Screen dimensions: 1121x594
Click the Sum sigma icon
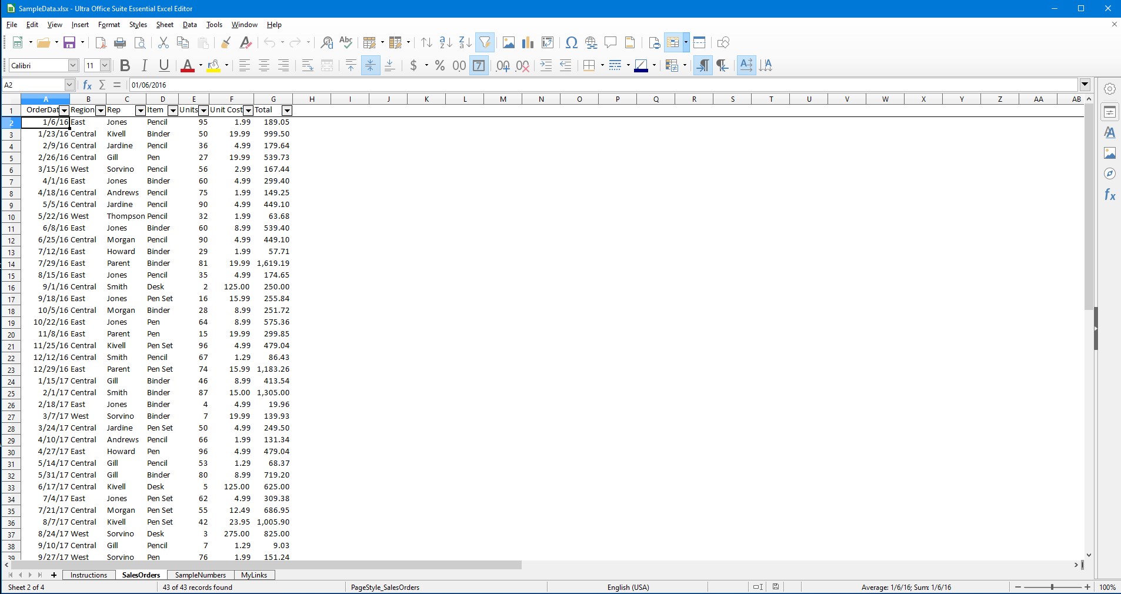[102, 85]
